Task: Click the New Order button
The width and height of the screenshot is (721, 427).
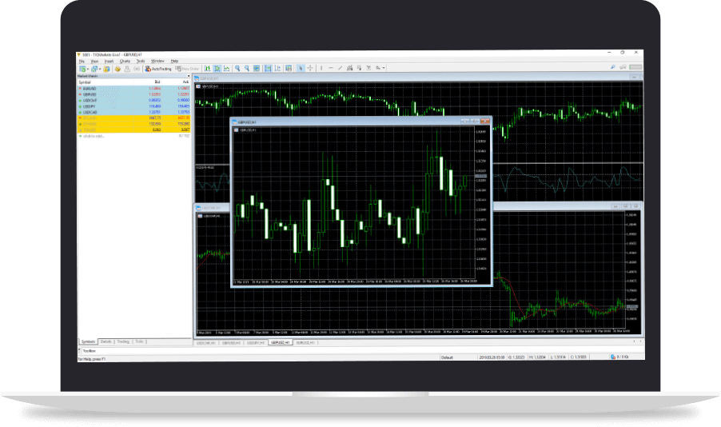Action: point(189,69)
